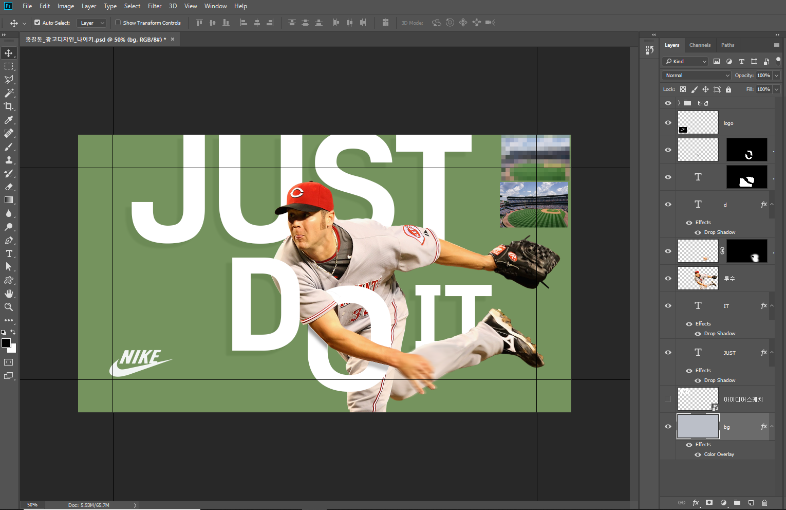The height and width of the screenshot is (510, 786).
Task: Enable Show Transform Controls
Action: pos(118,23)
